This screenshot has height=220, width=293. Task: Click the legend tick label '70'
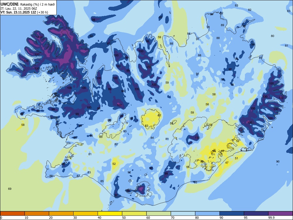[173, 218]
